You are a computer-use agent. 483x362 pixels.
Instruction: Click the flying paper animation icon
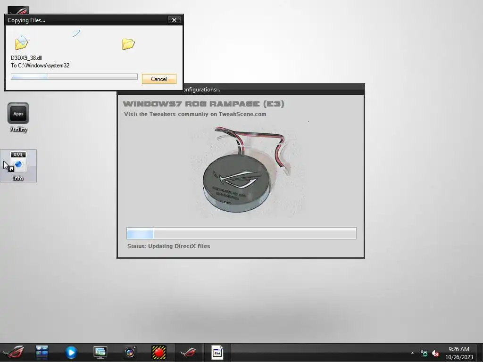tap(76, 33)
